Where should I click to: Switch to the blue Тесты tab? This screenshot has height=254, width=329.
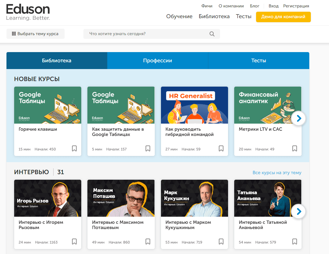tap(259, 60)
